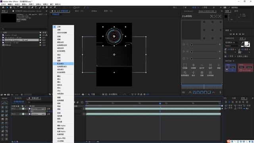Click Motion 2 top-center anchor point dot
The height and width of the screenshot is (143, 254).
tap(212, 22)
